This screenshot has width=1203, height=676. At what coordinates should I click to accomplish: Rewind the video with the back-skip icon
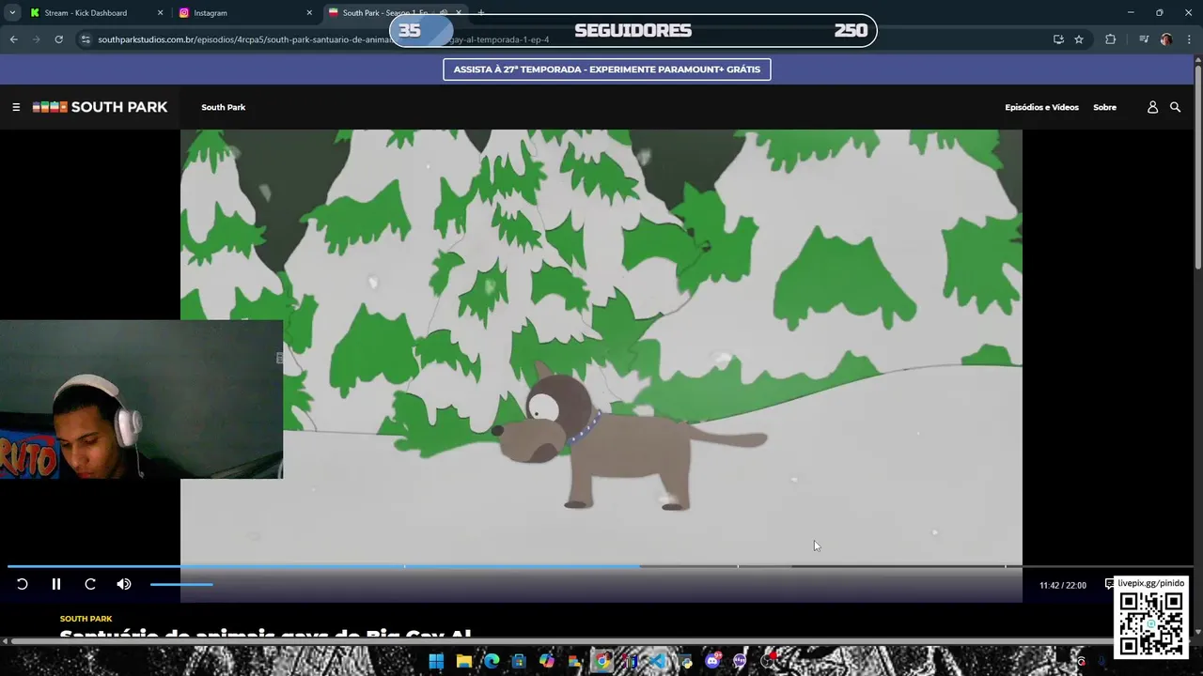click(23, 584)
